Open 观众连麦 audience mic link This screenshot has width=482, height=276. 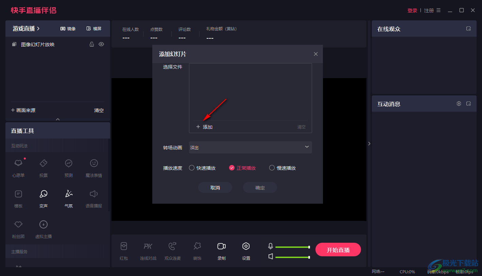pos(173,251)
